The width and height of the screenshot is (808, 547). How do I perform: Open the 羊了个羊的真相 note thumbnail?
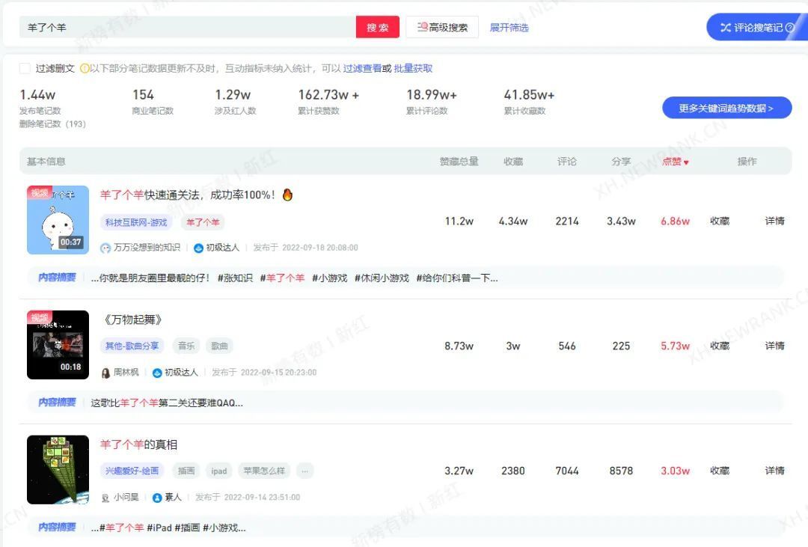pos(58,469)
